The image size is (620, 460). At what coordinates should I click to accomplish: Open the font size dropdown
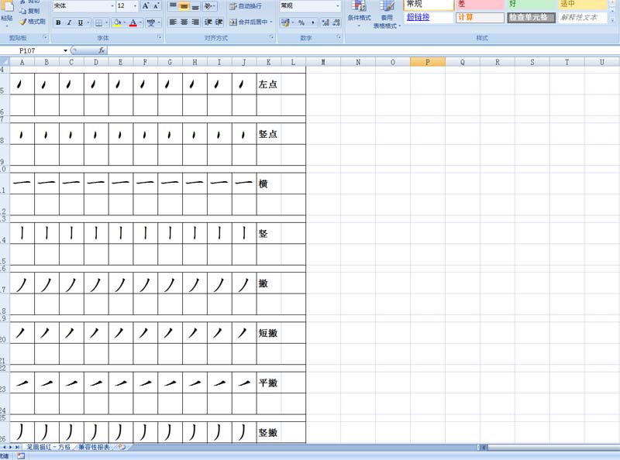(135, 6)
